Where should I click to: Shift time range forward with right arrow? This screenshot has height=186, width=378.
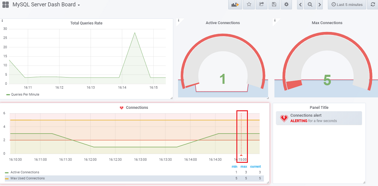tap(320, 5)
